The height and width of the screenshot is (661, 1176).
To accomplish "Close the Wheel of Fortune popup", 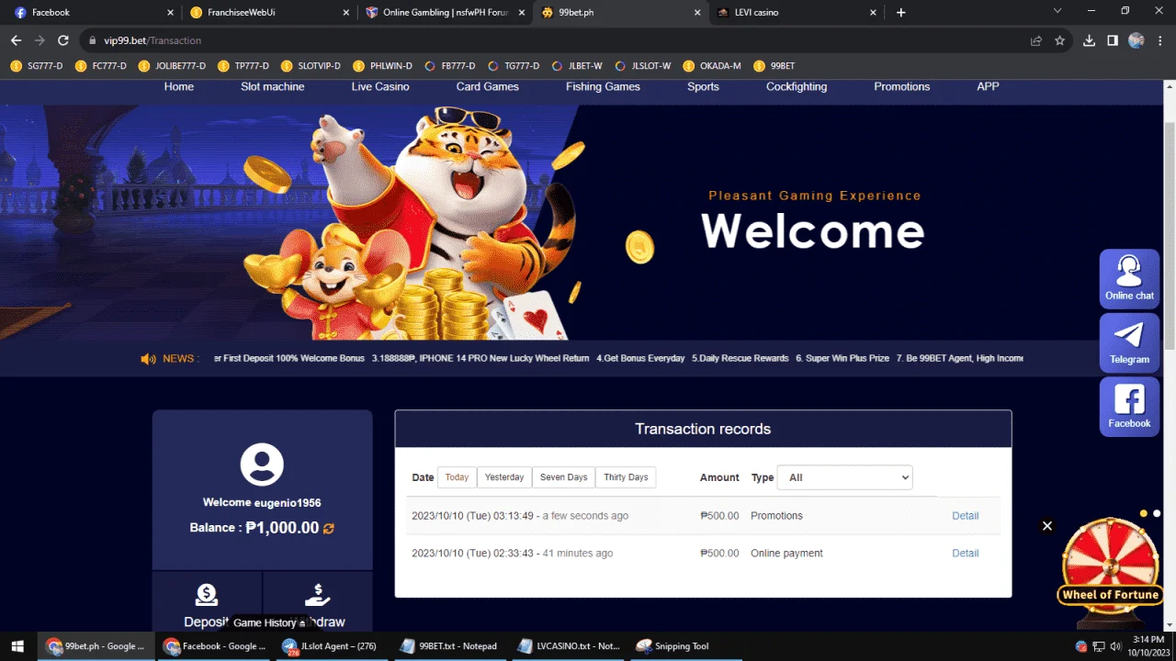I will pos(1046,526).
